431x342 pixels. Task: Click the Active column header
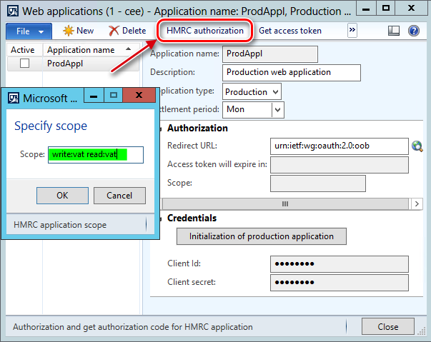[x=24, y=50]
